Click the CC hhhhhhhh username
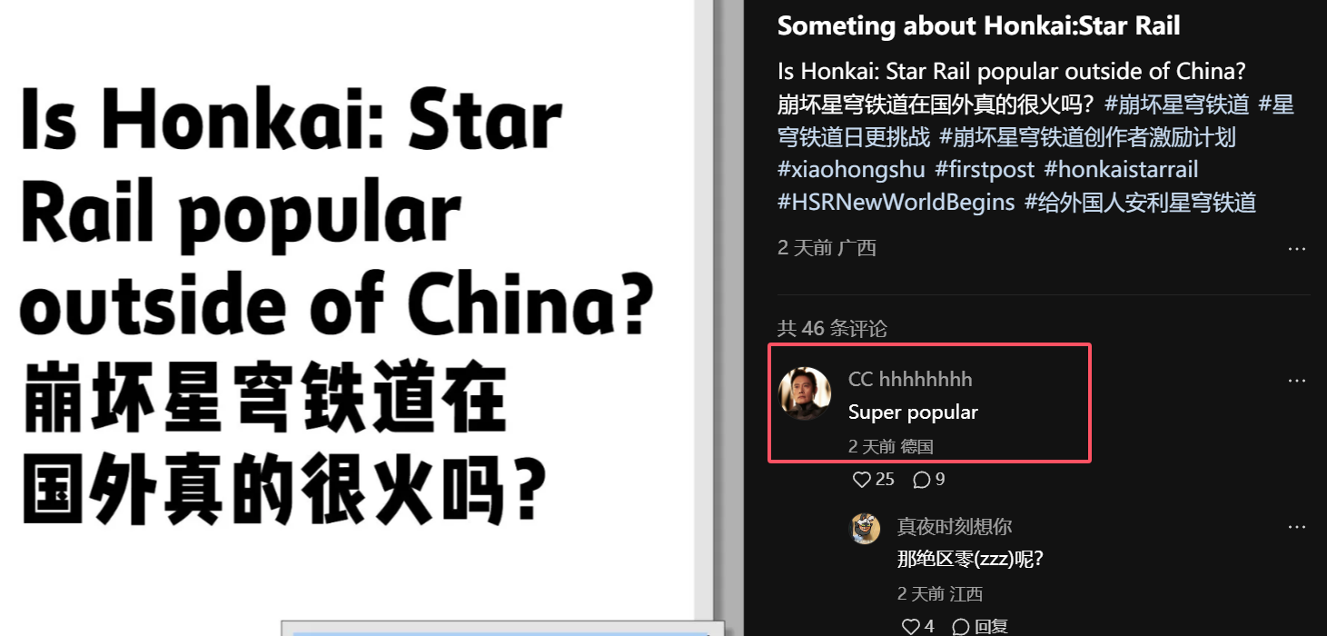Viewport: 1327px width, 636px height. [x=910, y=379]
